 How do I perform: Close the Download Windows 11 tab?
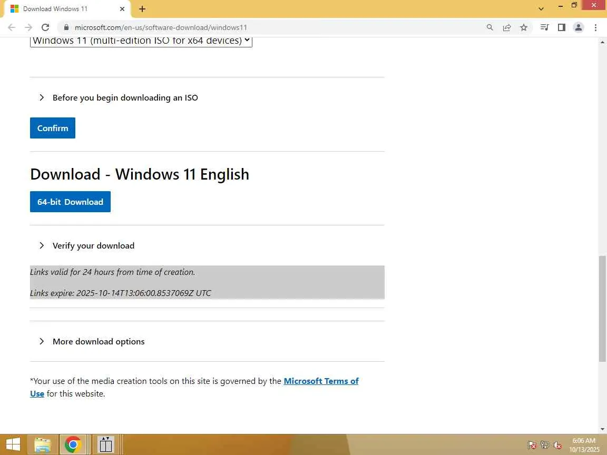point(122,9)
